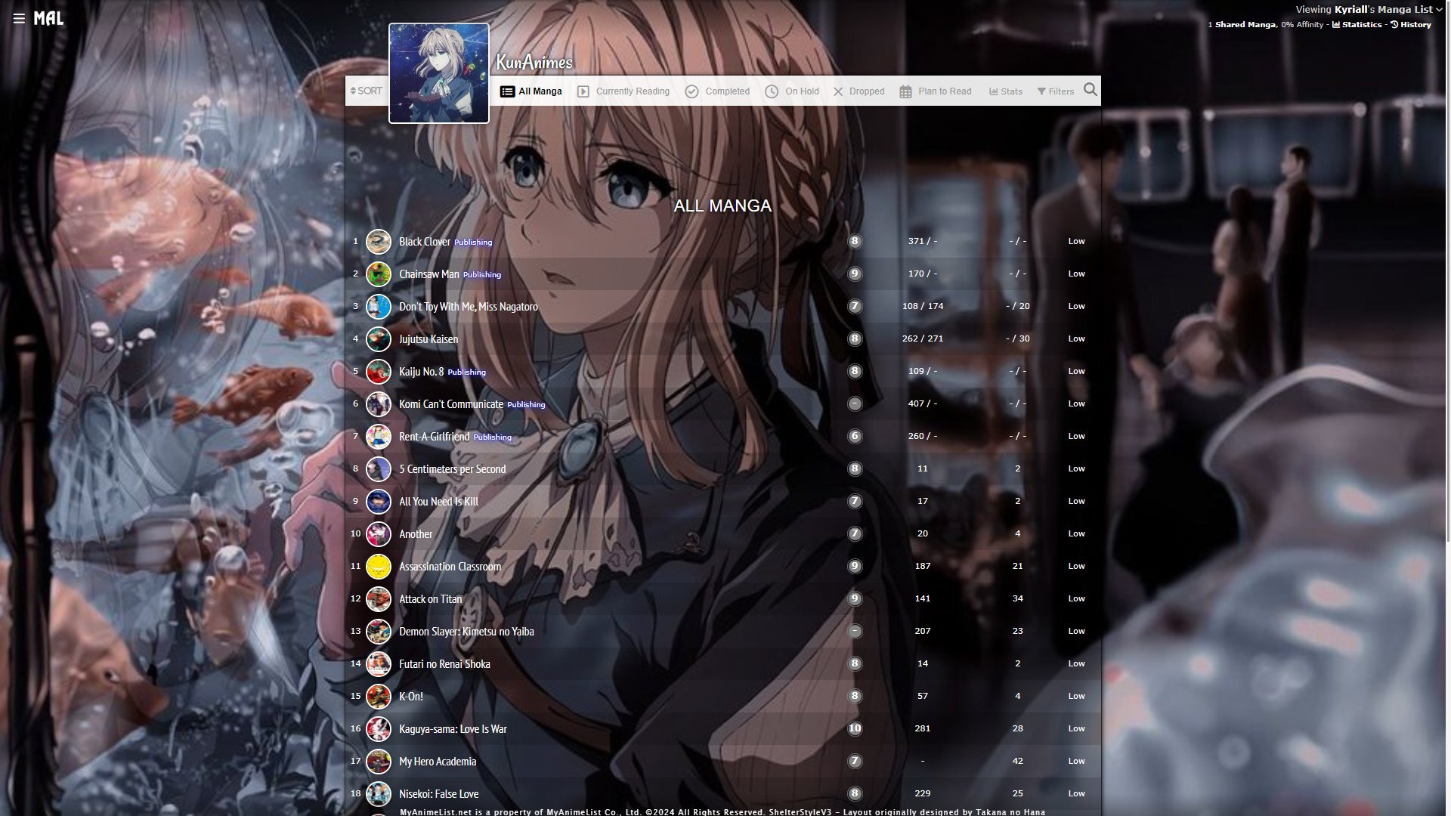Click the Assassination Classroom cover icon

tap(378, 567)
